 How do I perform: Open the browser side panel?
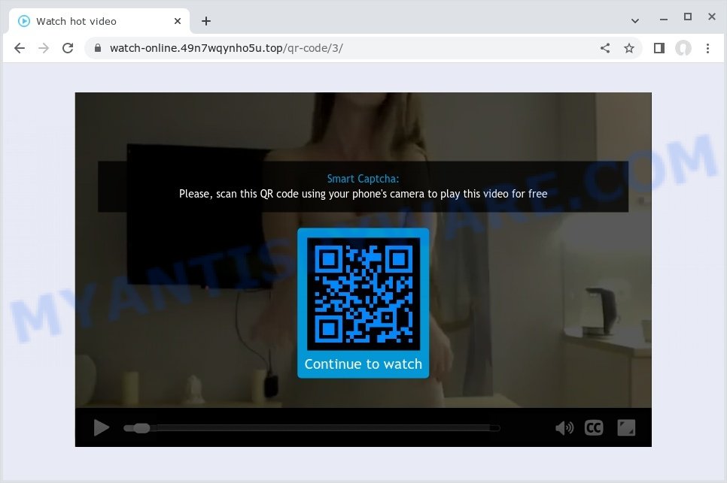(x=659, y=48)
